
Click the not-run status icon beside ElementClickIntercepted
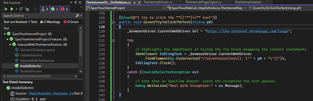pyautogui.click(x=17, y=50)
